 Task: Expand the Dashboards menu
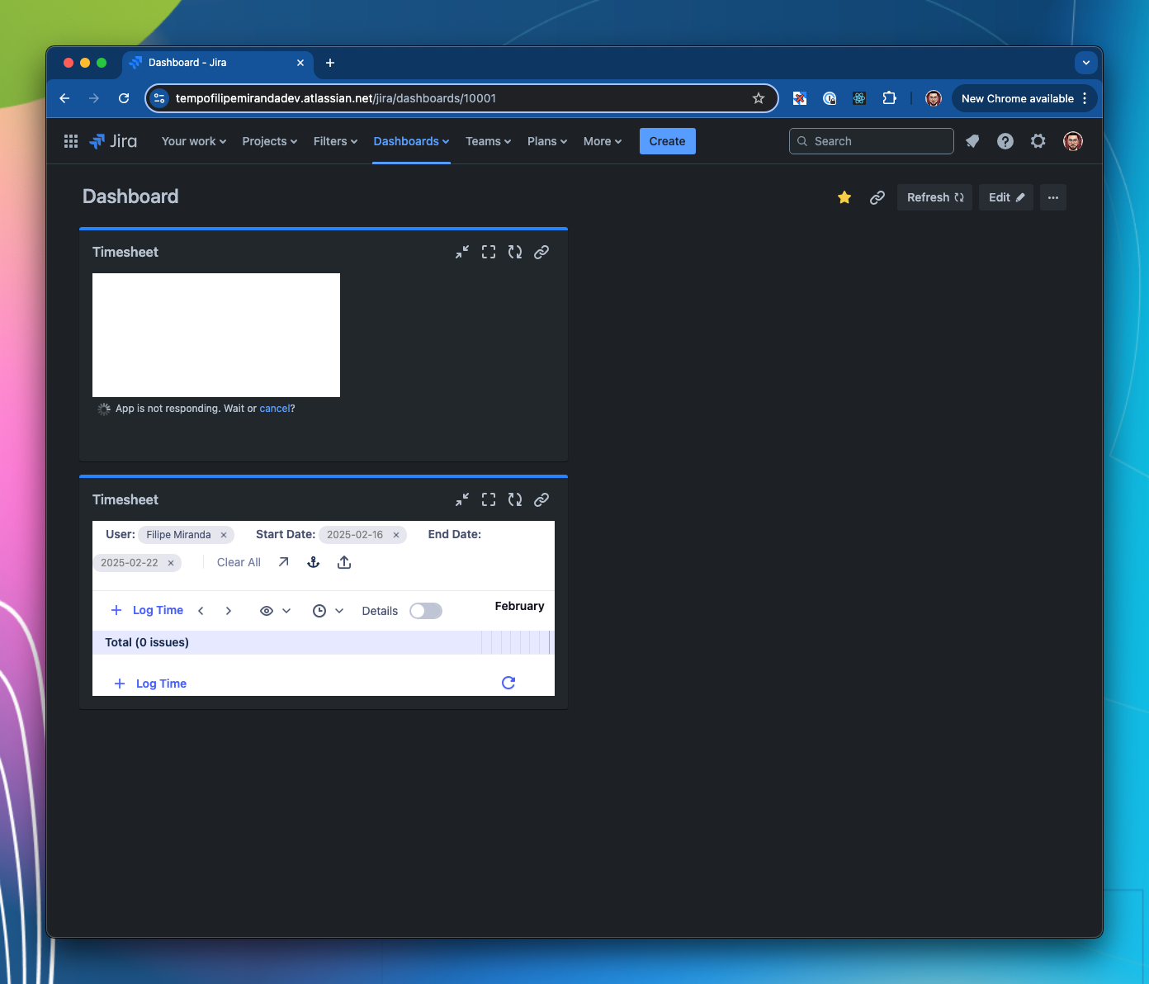point(411,141)
